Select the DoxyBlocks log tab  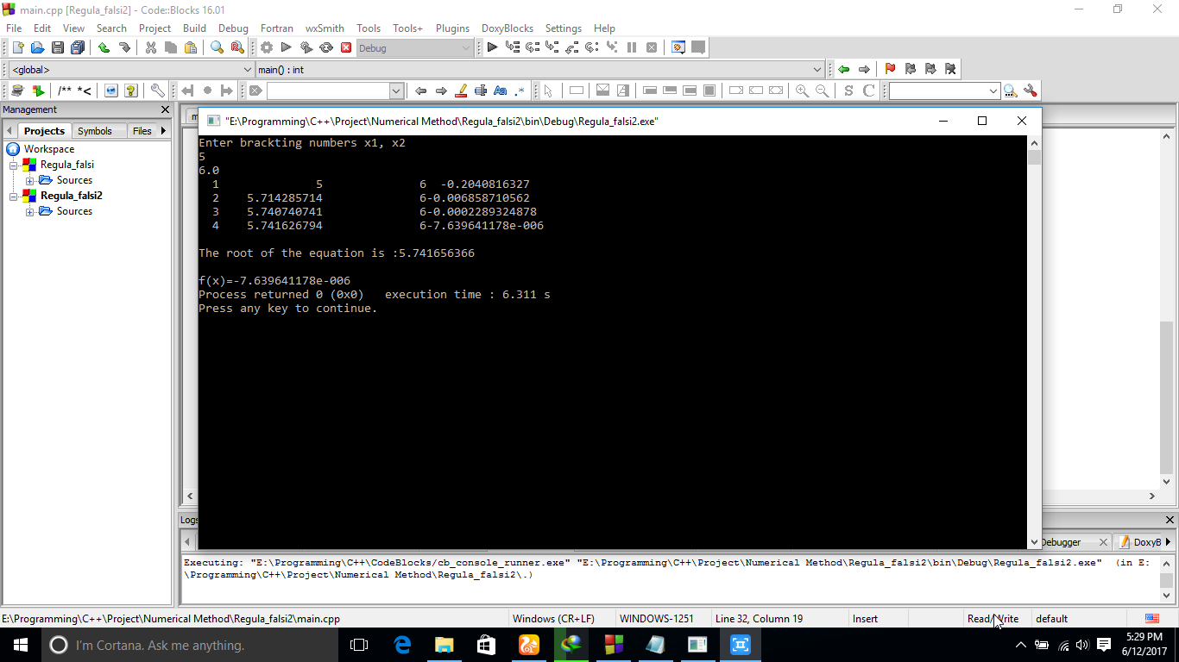1139,542
